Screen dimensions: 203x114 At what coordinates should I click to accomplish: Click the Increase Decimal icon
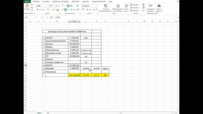click(x=94, y=9)
